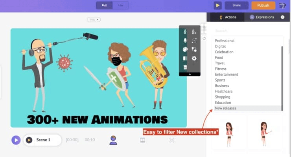
Task: Click the Share button
Action: [236, 5]
